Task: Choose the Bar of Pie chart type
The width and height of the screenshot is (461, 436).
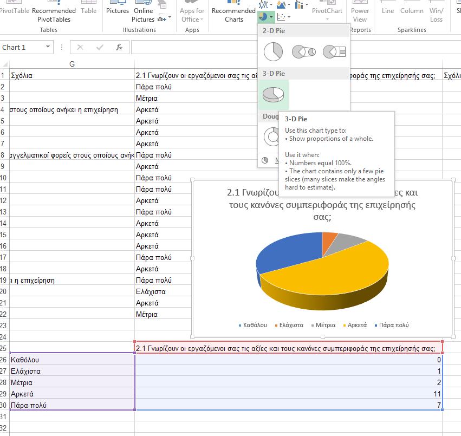Action: (334, 52)
